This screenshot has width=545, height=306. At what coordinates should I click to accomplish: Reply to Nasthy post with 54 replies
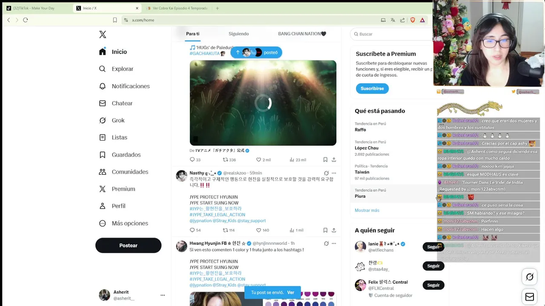195,230
